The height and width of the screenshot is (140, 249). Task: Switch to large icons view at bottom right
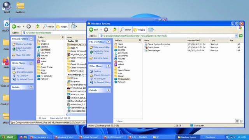pyautogui.click(x=241, y=121)
